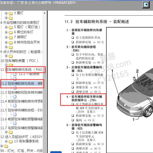153x153 pixels.
Task: Expand the '7 牌照灯' node
Action: pos(6,37)
